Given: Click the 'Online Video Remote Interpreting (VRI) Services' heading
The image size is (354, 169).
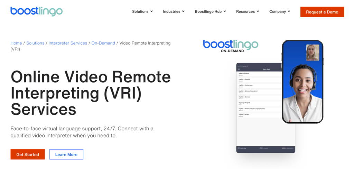Looking at the screenshot, I should point(91,93).
